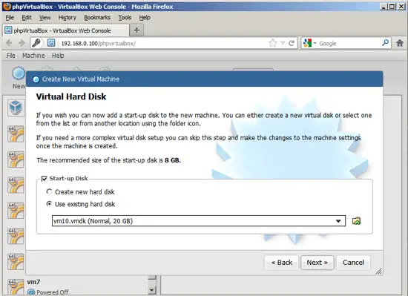Click the vm7 machine icon in list
The height and width of the screenshot is (296, 408).
16,287
